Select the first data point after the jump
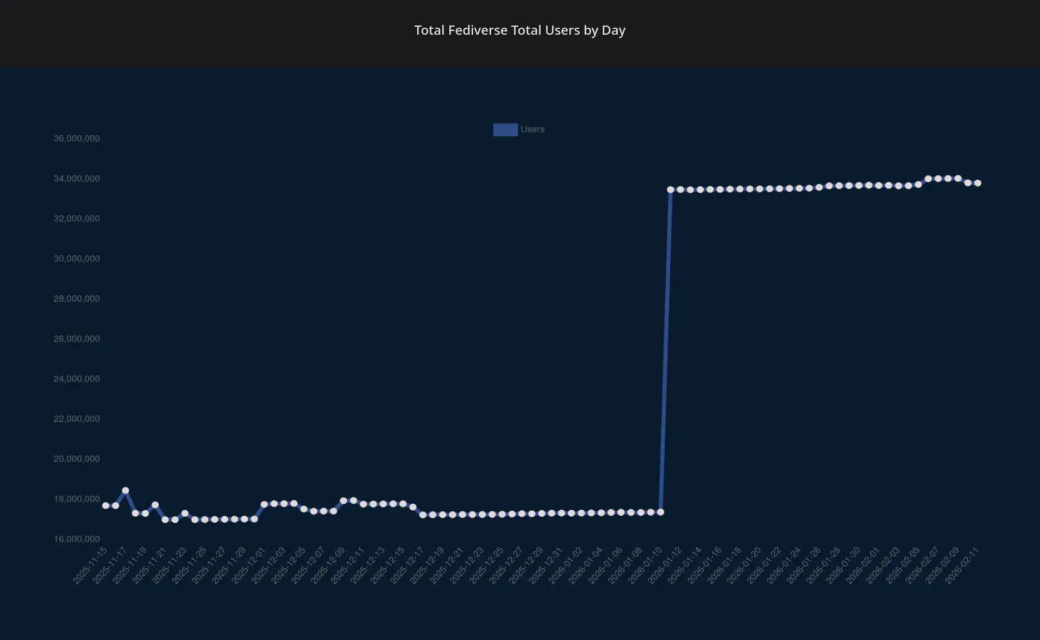The width and height of the screenshot is (1040, 640). (671, 189)
